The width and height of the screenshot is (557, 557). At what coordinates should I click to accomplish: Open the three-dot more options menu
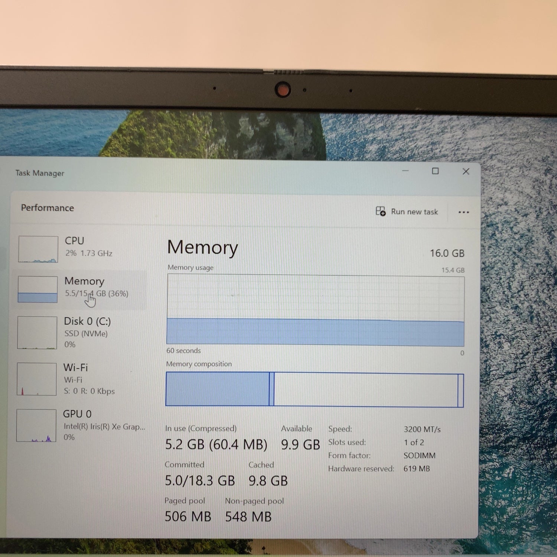pyautogui.click(x=463, y=212)
